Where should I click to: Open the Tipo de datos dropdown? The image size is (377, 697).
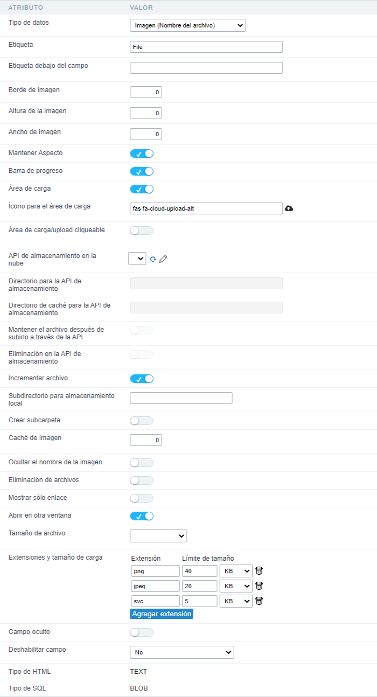[187, 25]
